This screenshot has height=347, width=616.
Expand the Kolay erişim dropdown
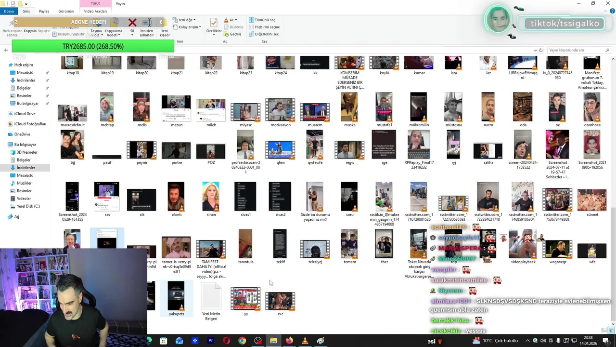click(x=187, y=27)
